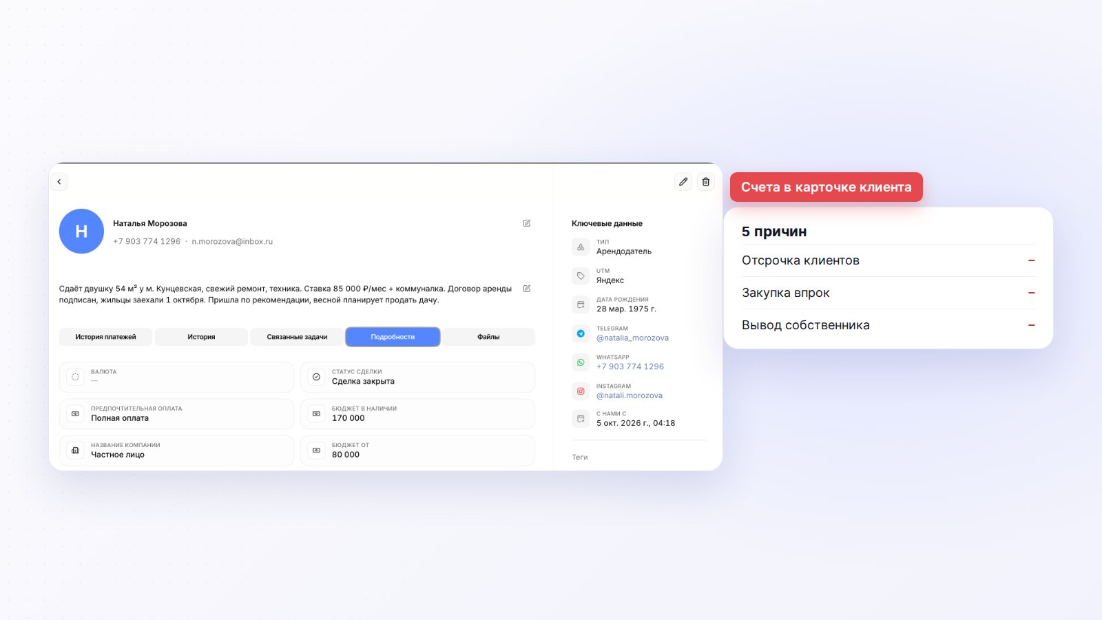Click the WhatsApp icon in key data

[x=581, y=362]
